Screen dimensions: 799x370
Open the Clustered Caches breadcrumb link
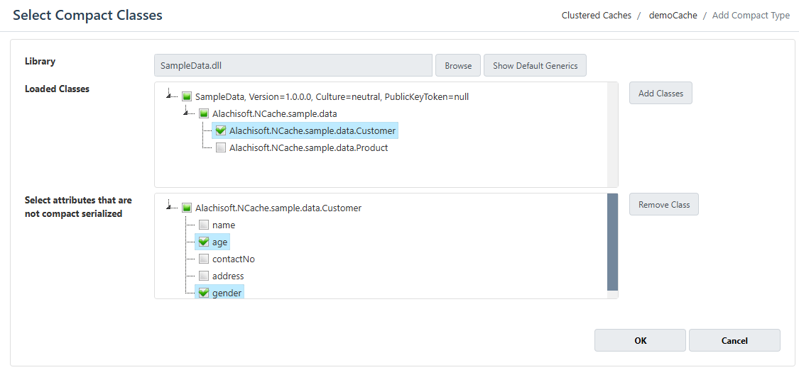tap(596, 16)
